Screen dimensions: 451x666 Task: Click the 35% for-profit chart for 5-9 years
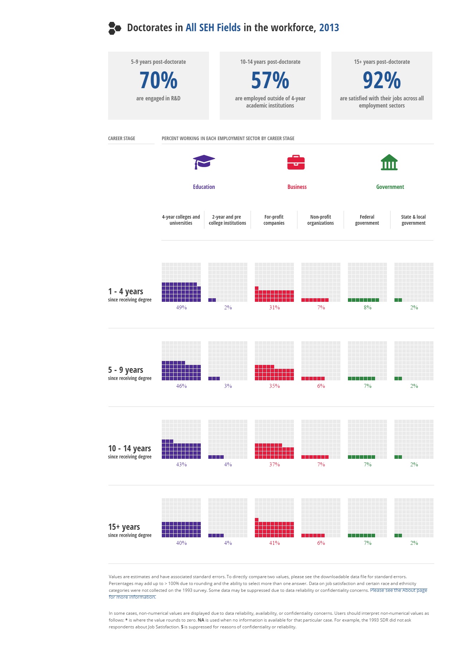(x=274, y=361)
